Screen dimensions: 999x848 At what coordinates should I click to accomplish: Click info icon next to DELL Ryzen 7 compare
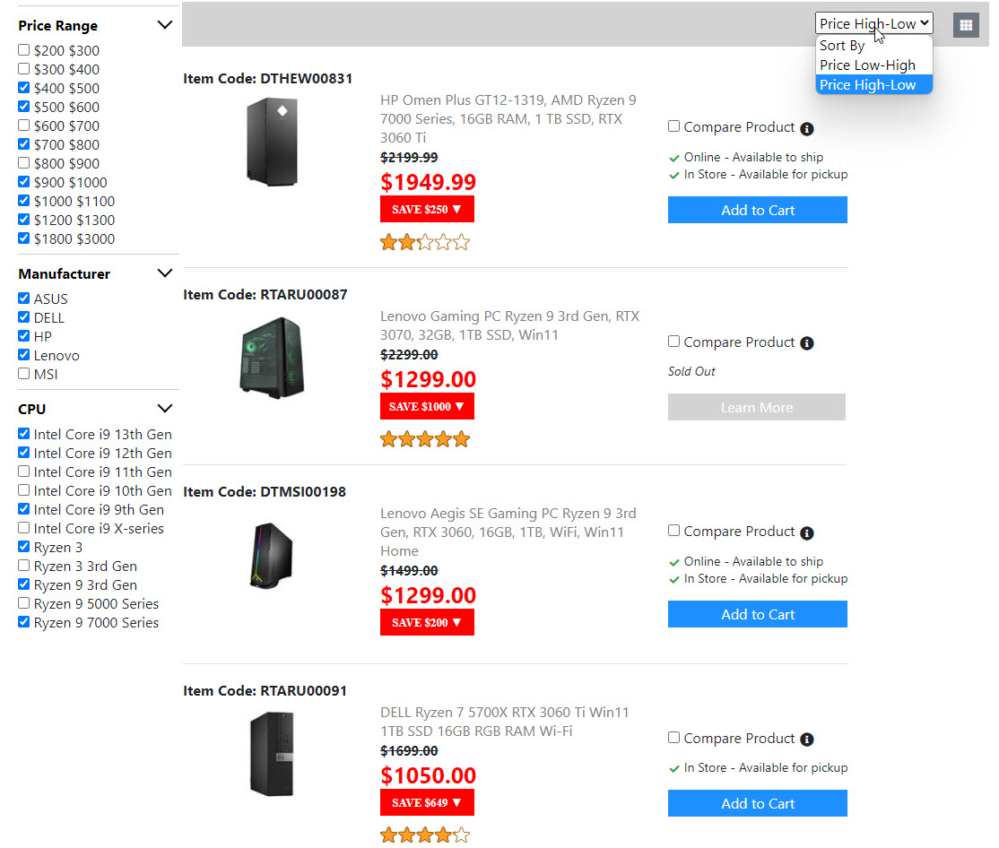coord(807,740)
